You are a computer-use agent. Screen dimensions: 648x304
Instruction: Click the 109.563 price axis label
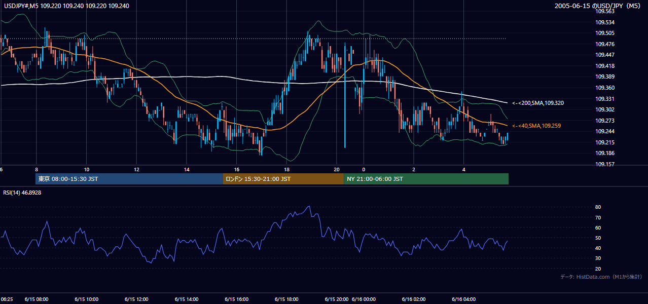click(x=605, y=11)
